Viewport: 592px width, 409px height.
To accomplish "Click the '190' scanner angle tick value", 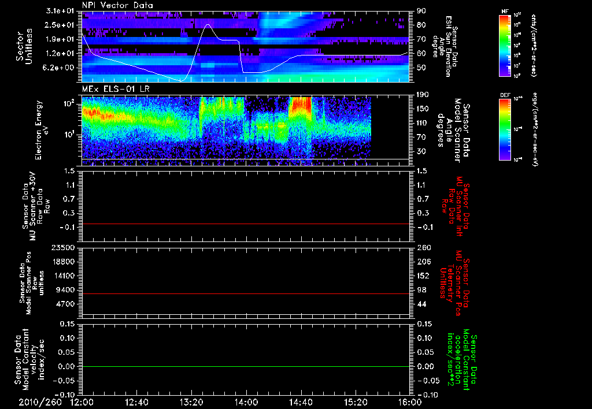I will [x=424, y=95].
